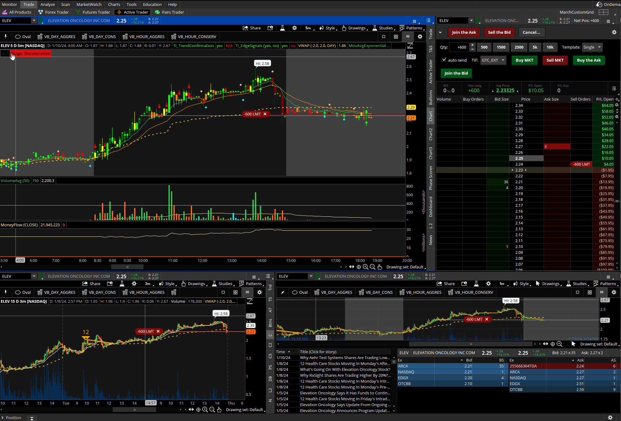Click the Oval drawing tool
621x421 pixels.
[x=23, y=37]
